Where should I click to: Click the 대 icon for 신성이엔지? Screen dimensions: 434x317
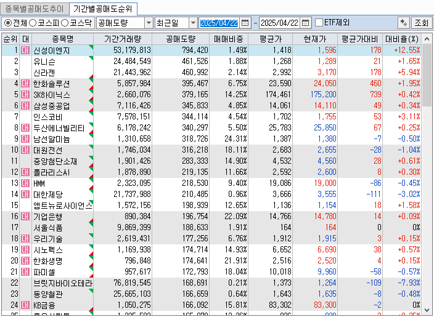(25, 50)
